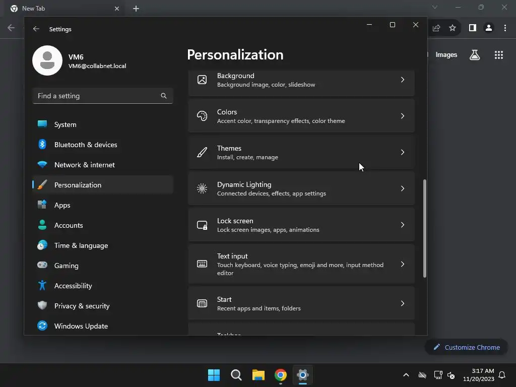Expand Start settings chevron
This screenshot has height=387, width=516.
point(403,303)
